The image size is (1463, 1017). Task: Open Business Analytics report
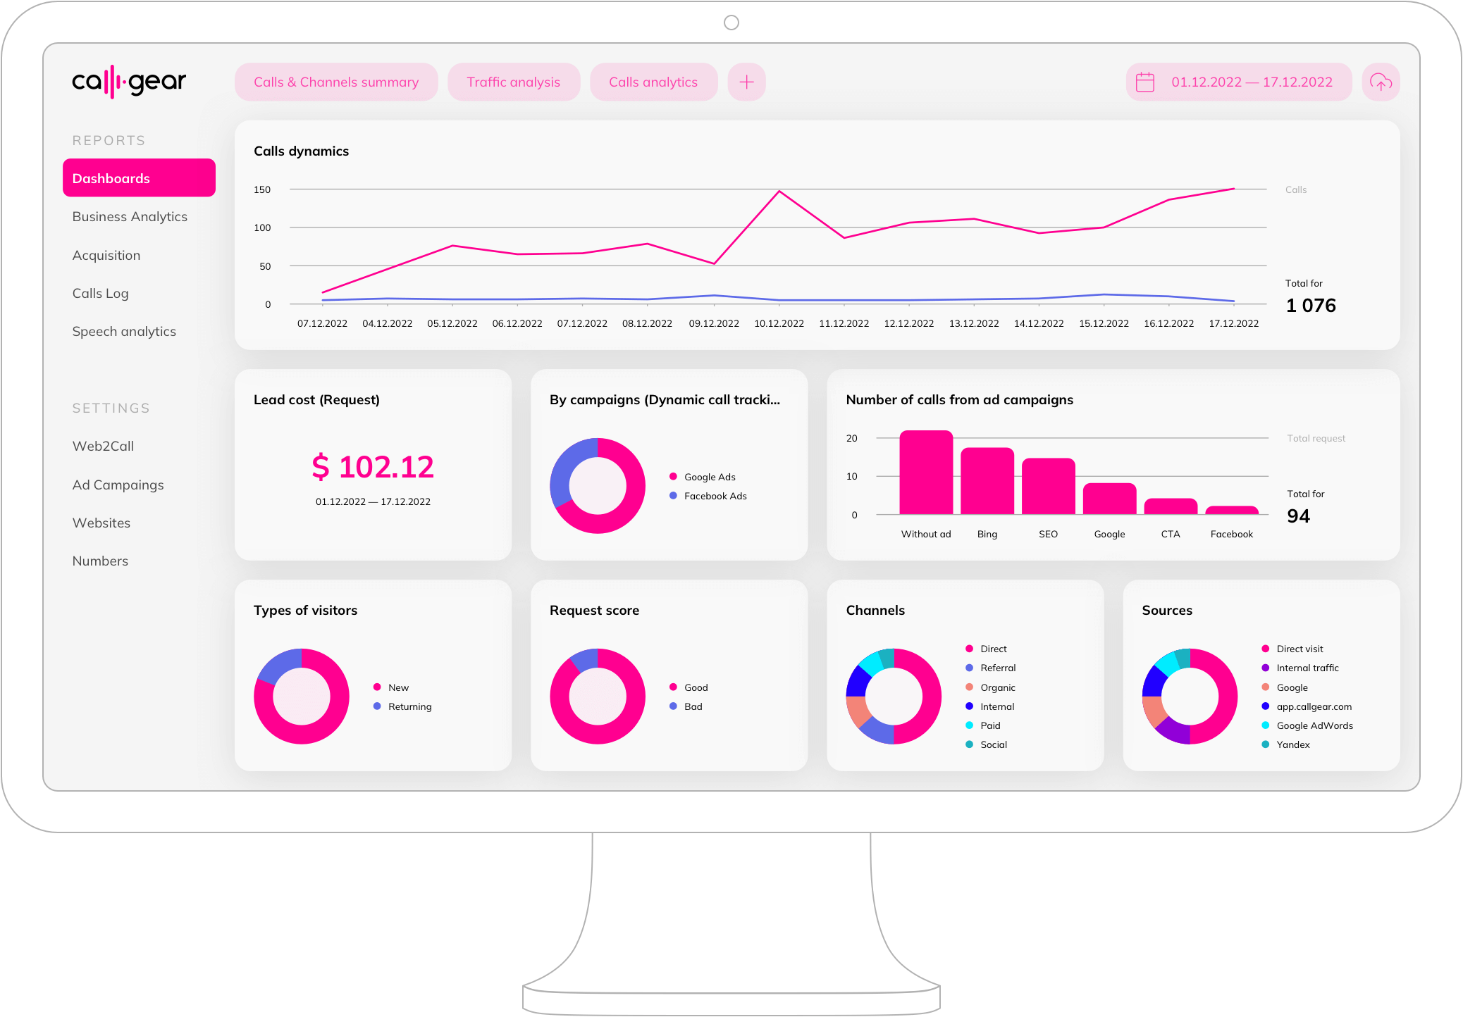point(130,217)
